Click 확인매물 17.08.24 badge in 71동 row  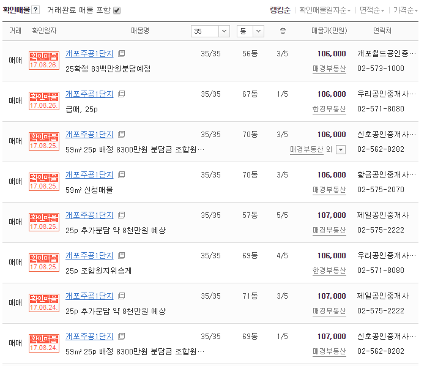[x=44, y=303]
